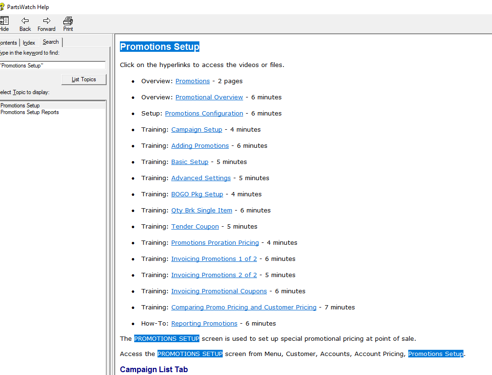The height and width of the screenshot is (375, 492).
Task: Open the Promotions Configuration link
Action: tap(204, 113)
